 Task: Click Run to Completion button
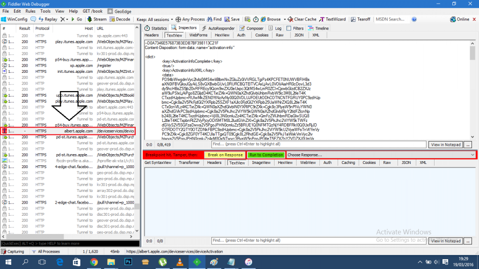point(266,155)
